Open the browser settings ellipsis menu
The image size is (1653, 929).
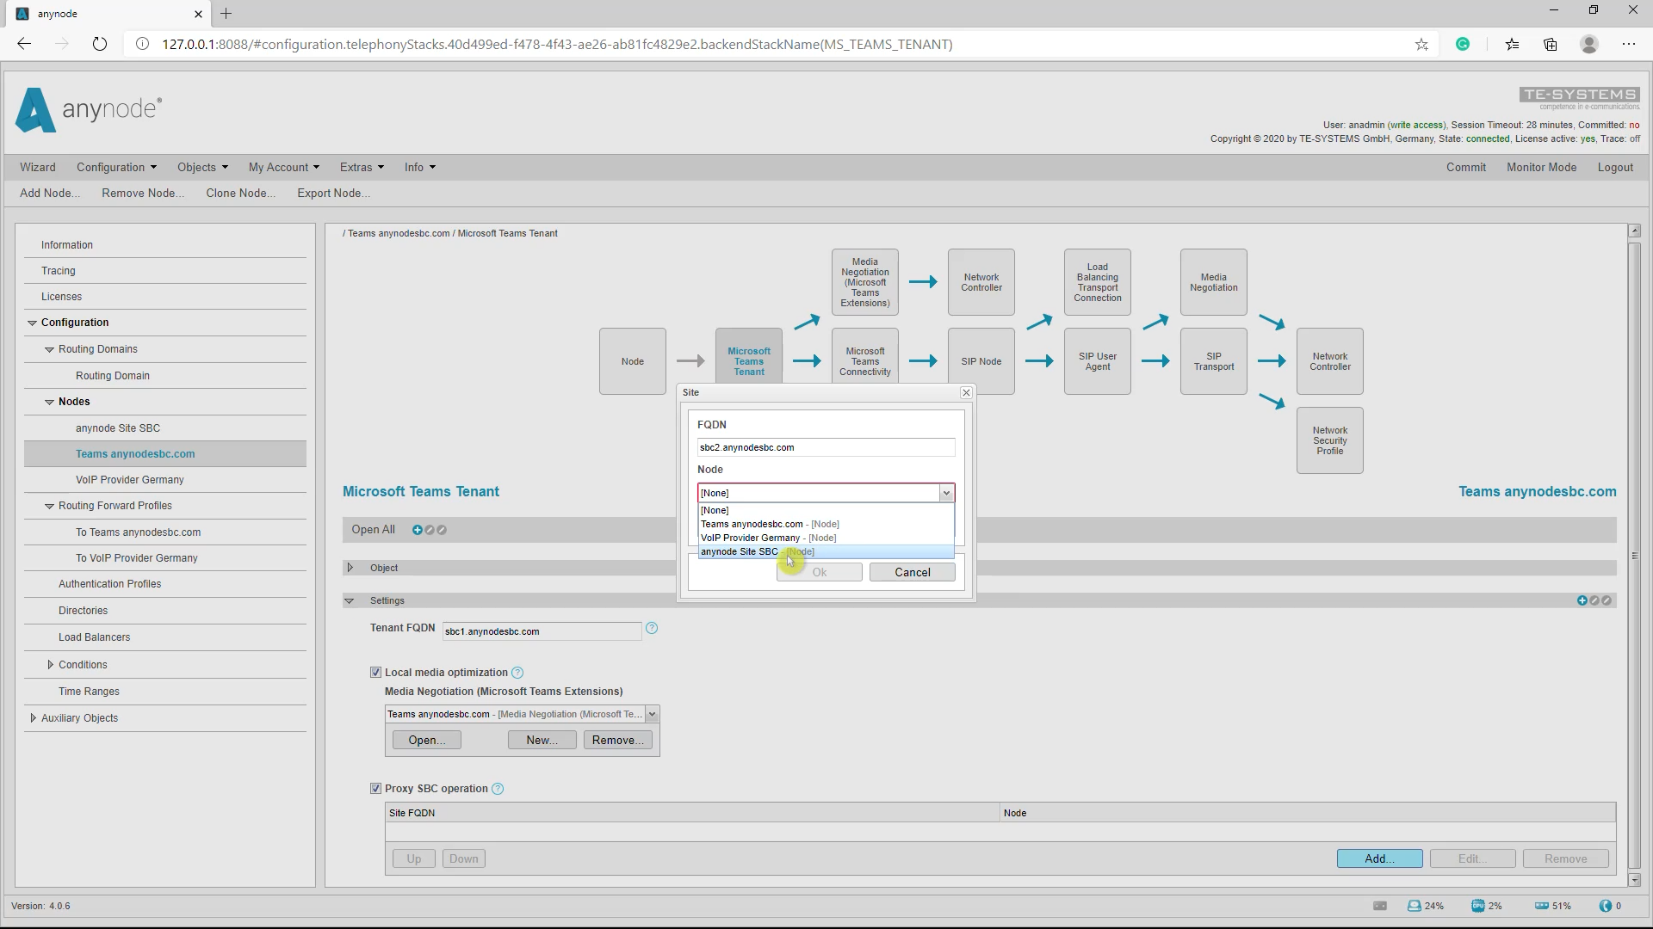[x=1628, y=44]
